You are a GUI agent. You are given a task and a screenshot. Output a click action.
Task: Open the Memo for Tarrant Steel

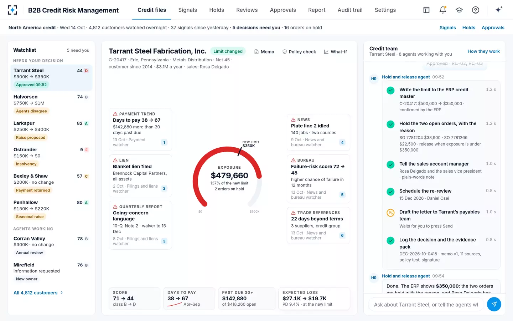pyautogui.click(x=264, y=52)
